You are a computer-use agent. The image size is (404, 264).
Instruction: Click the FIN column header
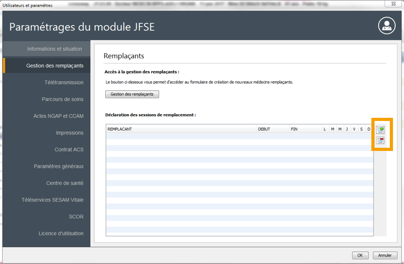pos(305,129)
